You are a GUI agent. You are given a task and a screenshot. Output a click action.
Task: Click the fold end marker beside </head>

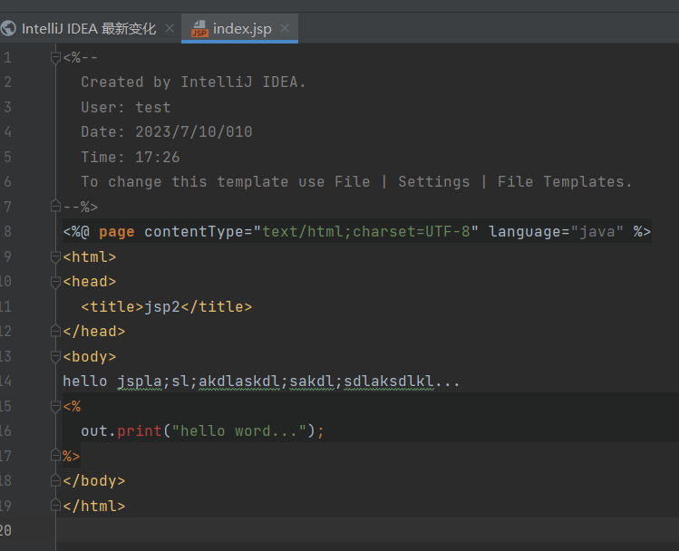click(x=56, y=332)
